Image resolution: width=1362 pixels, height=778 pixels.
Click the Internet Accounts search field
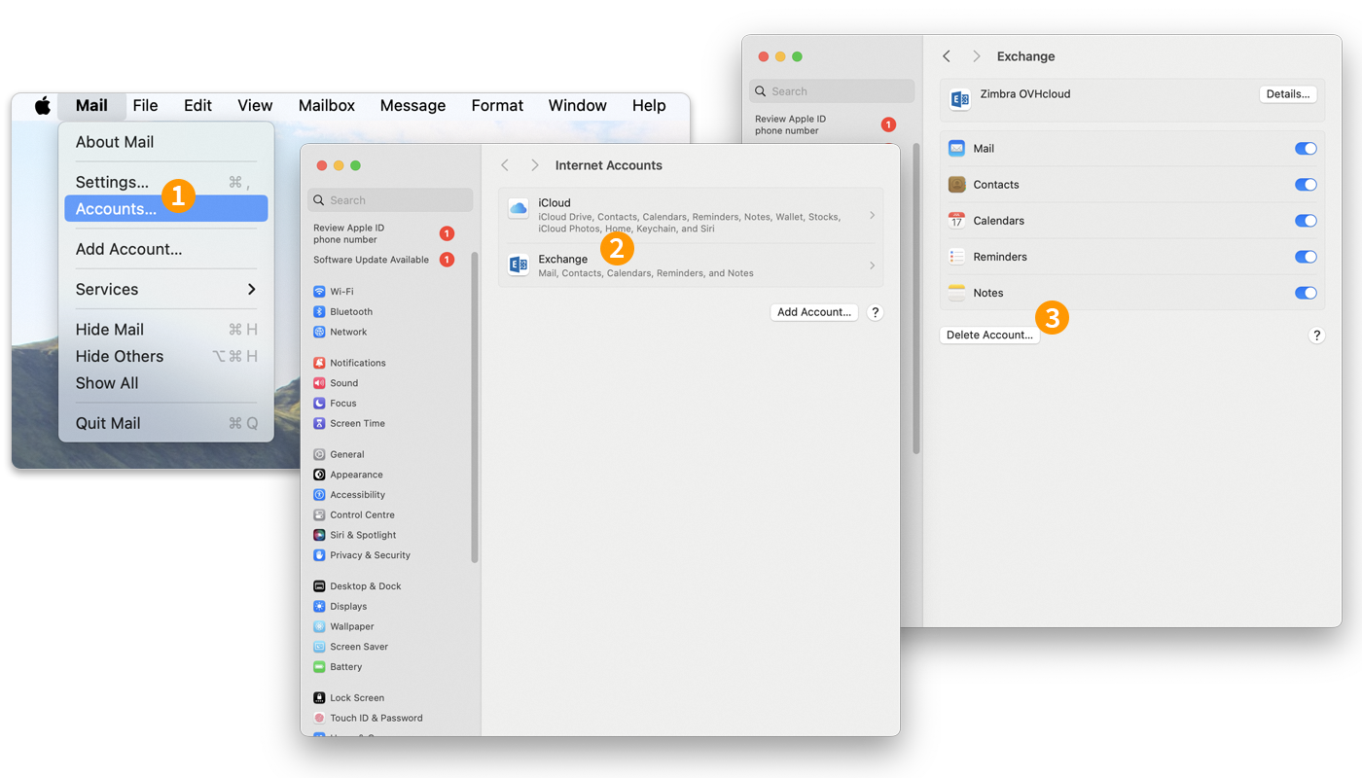(x=389, y=199)
